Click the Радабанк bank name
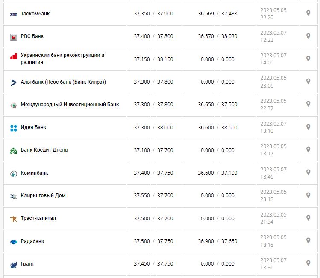This screenshot has width=320, height=278. (32, 241)
